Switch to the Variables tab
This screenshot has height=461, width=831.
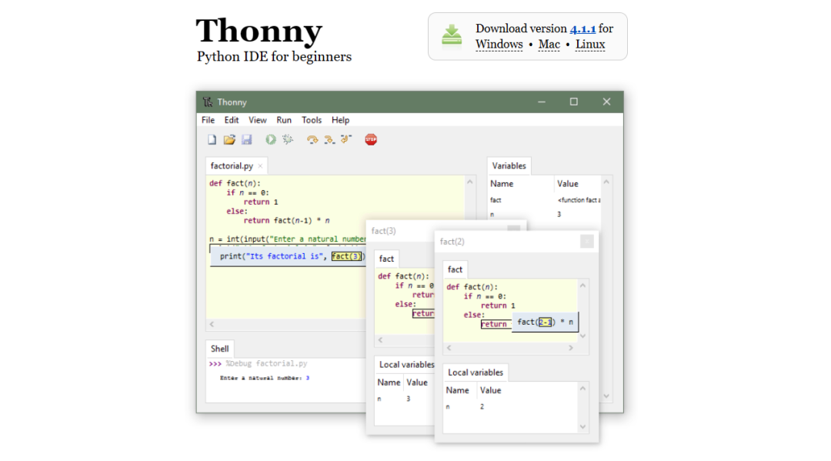[x=509, y=165]
